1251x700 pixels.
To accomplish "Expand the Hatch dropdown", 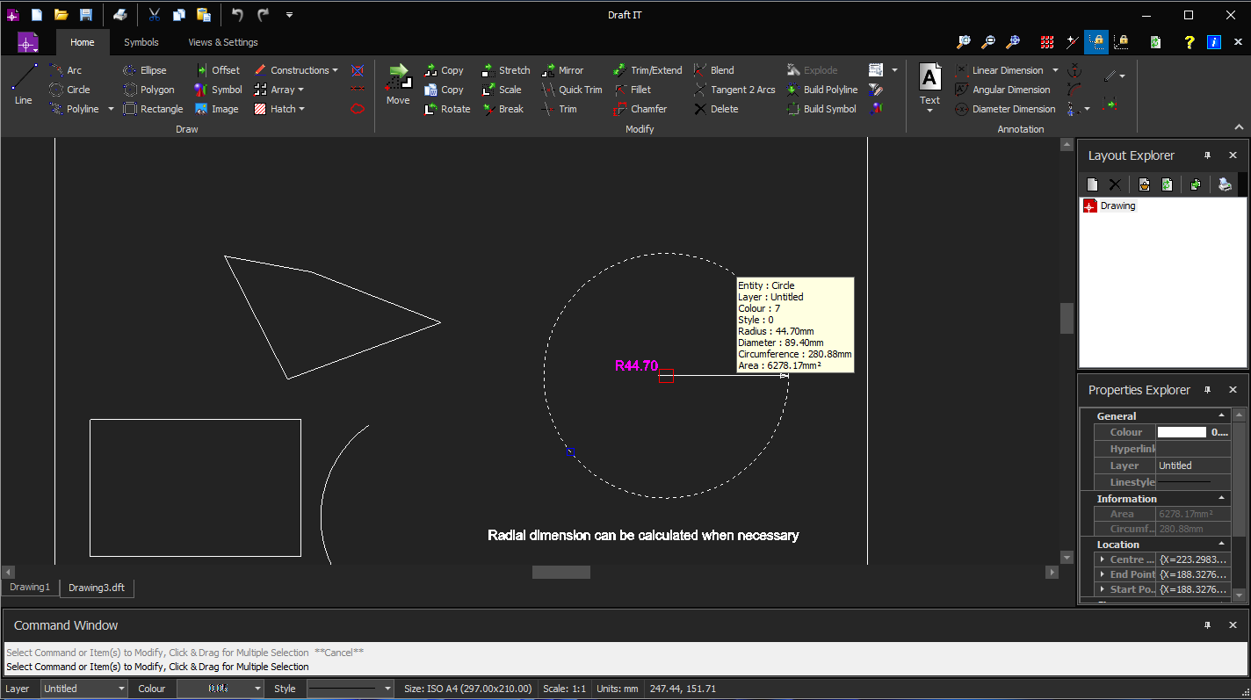I will tap(301, 109).
